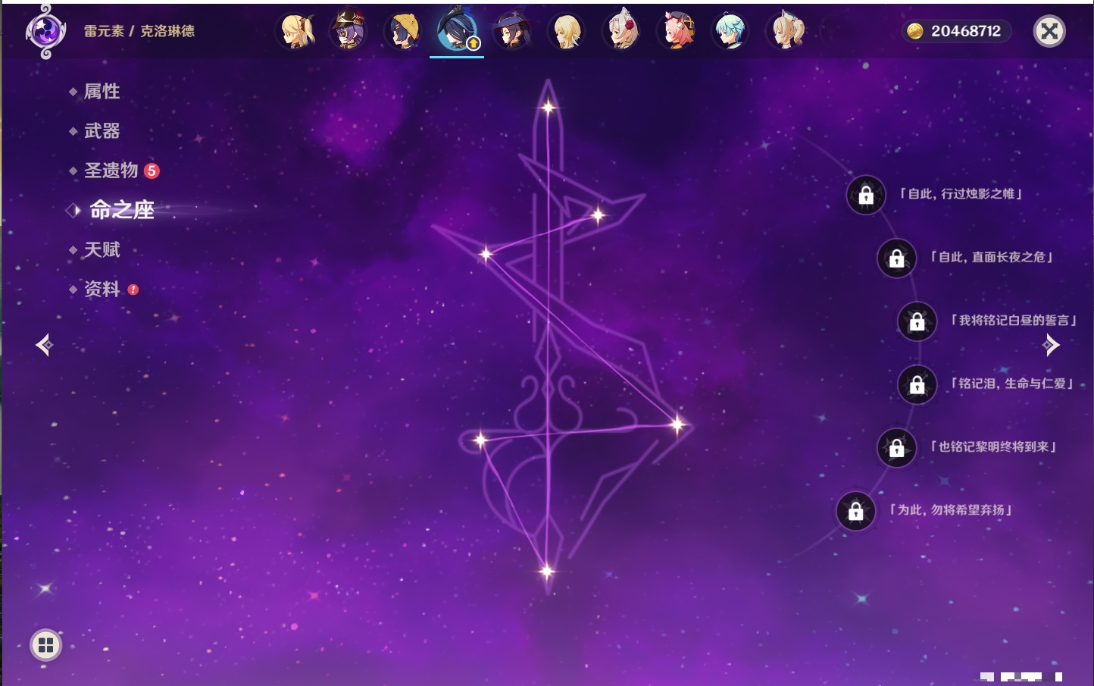
Task: Close the character screen with X button
Action: 1049,31
